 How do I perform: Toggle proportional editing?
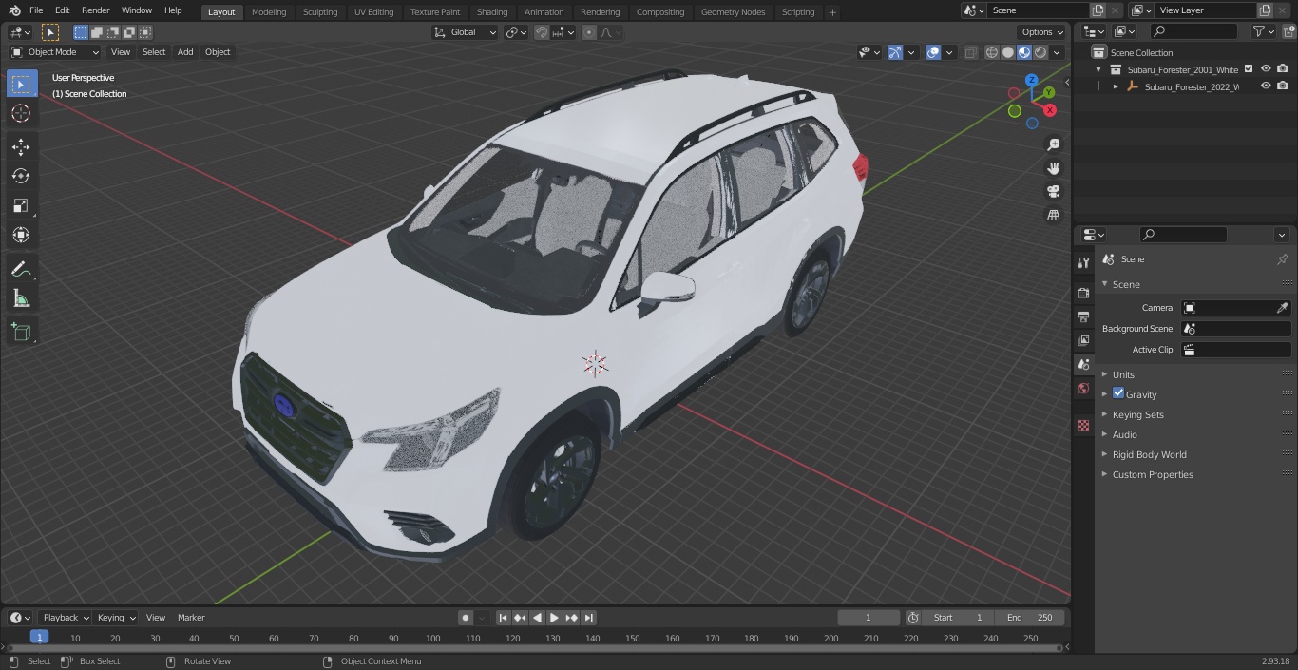[x=589, y=32]
